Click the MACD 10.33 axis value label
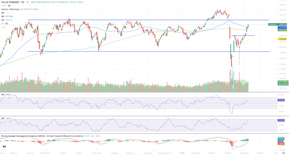The image size is (289, 155). (281, 139)
